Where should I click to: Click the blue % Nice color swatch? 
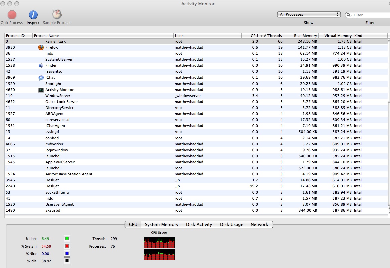(x=67, y=253)
